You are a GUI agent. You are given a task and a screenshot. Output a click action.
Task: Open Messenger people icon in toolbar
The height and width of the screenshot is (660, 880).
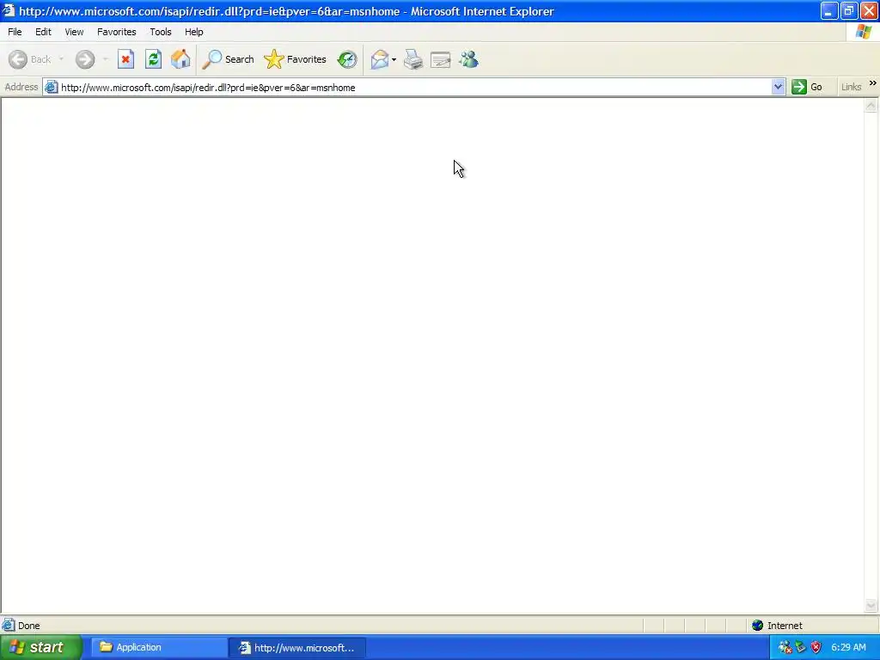tap(468, 59)
